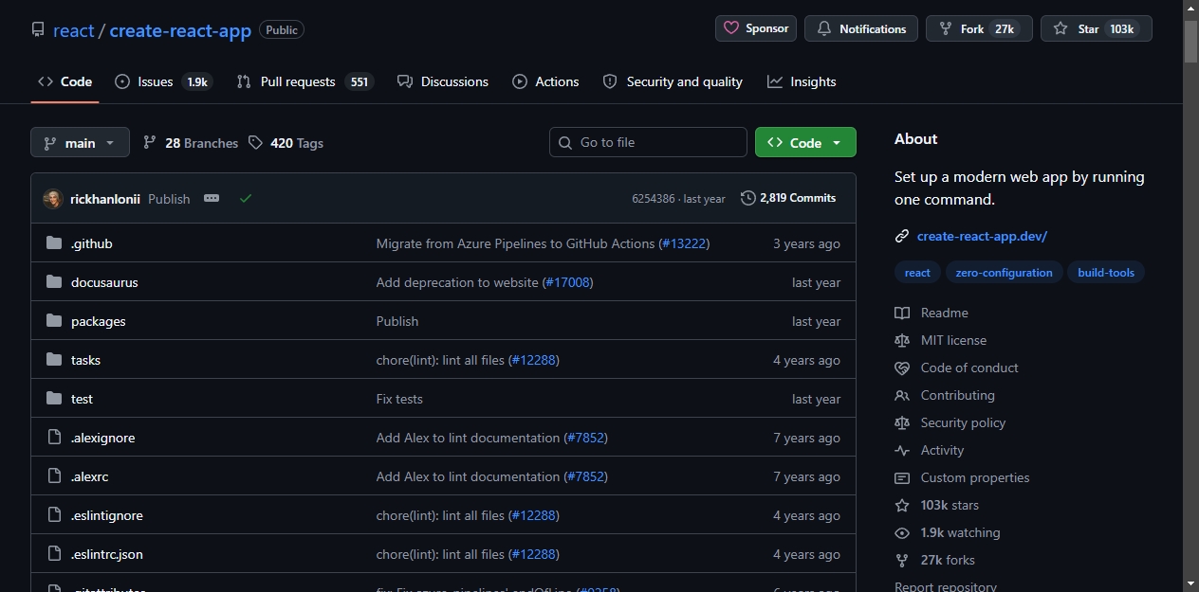Open rickhanlonii's profile link
Image resolution: width=1199 pixels, height=592 pixels.
[105, 199]
